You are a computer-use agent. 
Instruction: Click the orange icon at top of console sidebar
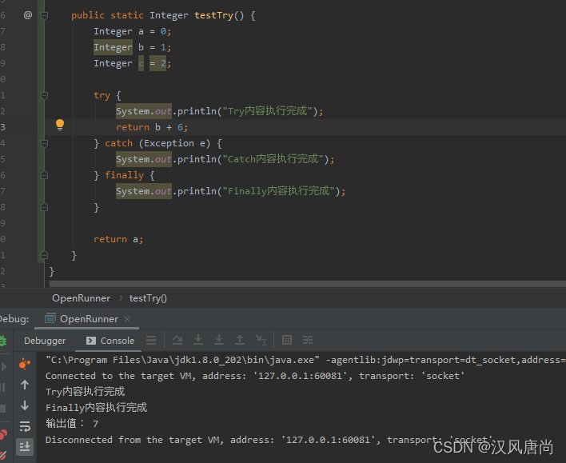[x=25, y=364]
